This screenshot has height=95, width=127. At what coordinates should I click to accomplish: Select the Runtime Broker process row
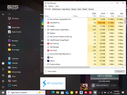84,64
